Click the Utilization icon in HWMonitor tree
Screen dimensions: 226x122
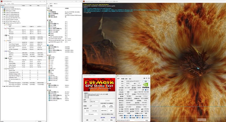click(x=6, y=58)
